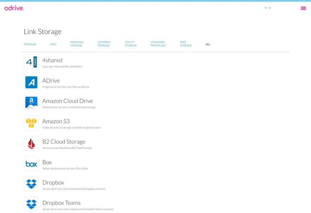Switch to the Standard Protocols tab
The image size is (311, 213).
coord(158,44)
